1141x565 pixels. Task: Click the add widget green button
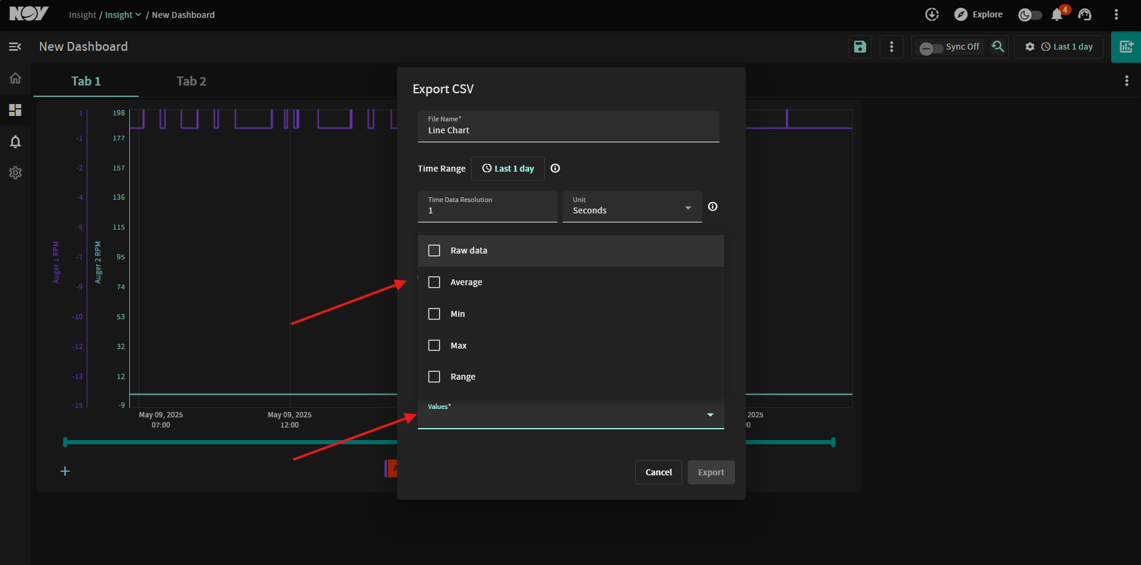coord(1126,47)
